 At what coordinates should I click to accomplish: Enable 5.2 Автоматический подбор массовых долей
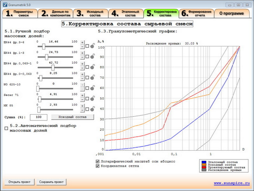click(x=6, y=128)
